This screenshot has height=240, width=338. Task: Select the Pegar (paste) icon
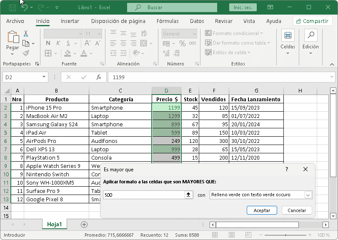pos(13,37)
